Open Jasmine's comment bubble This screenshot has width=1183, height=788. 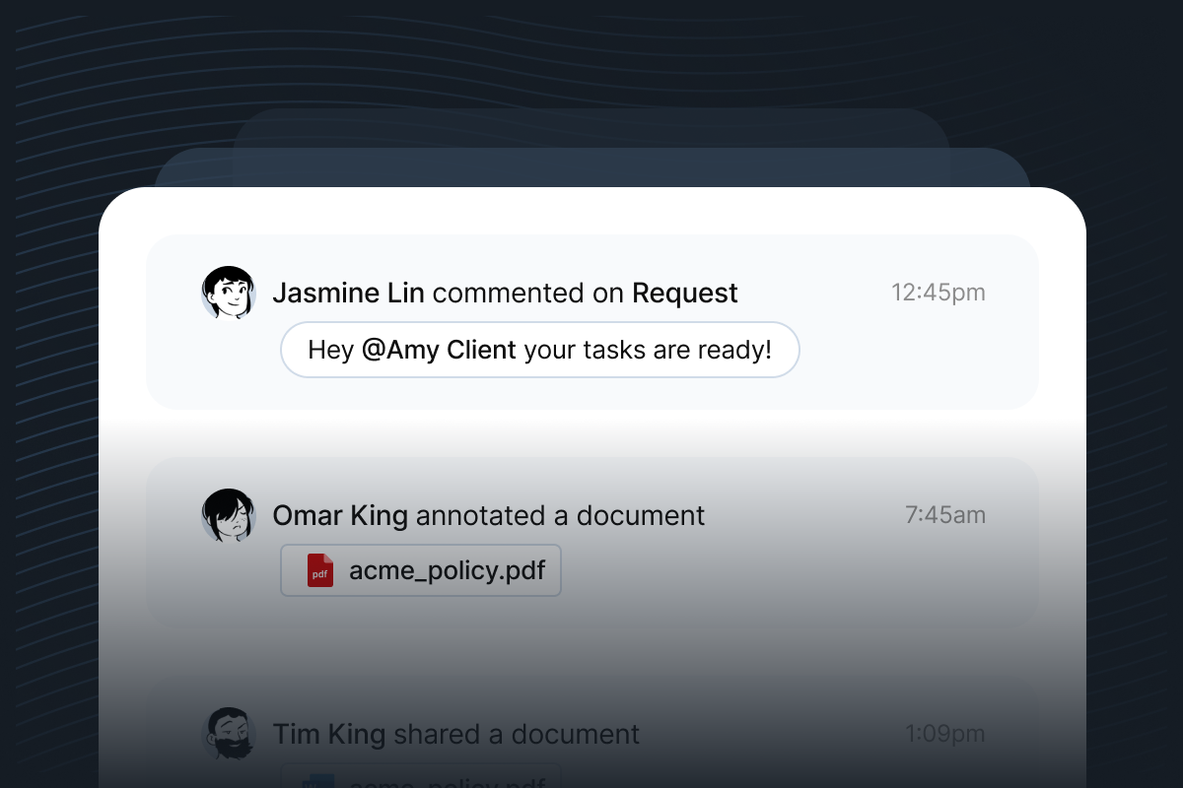[540, 350]
